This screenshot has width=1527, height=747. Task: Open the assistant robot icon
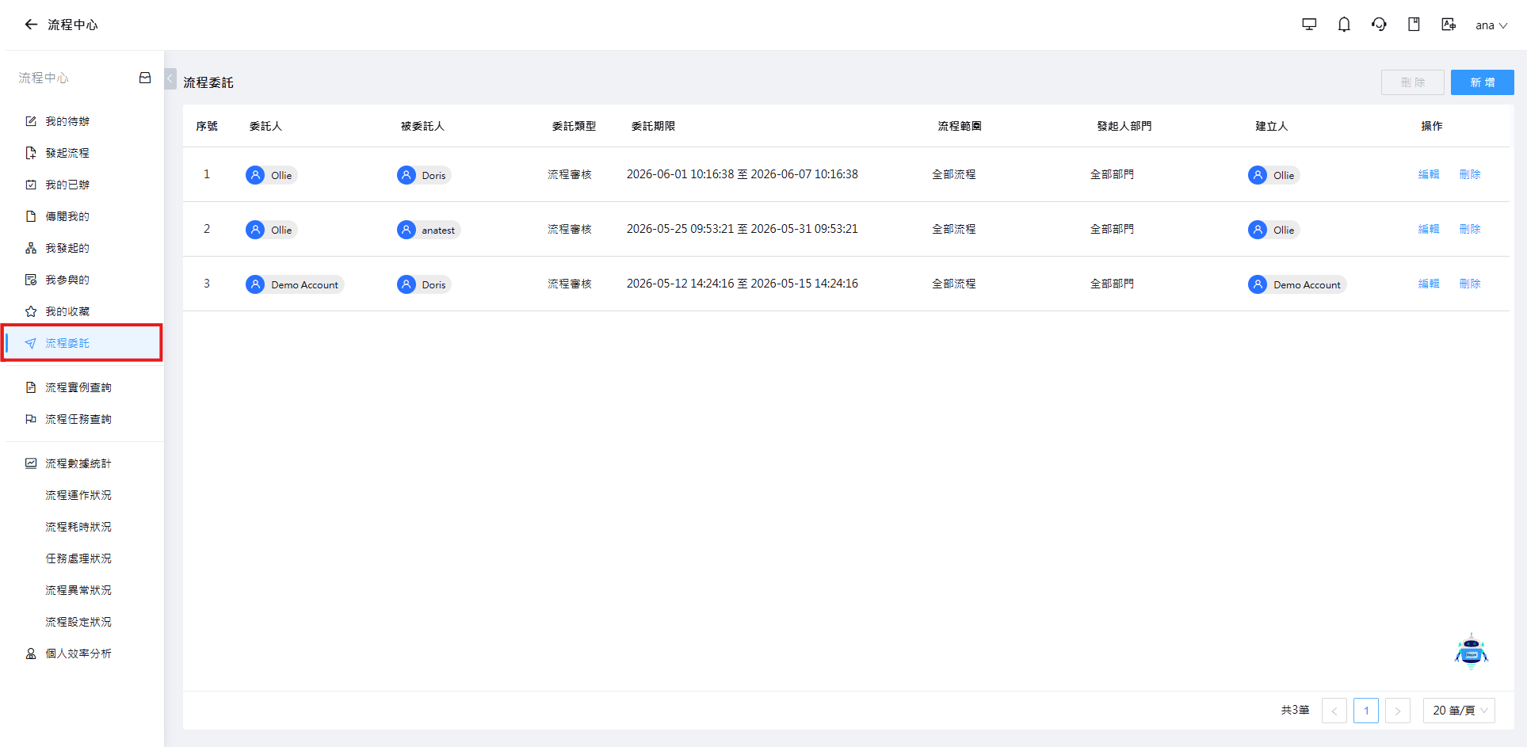pos(1472,651)
